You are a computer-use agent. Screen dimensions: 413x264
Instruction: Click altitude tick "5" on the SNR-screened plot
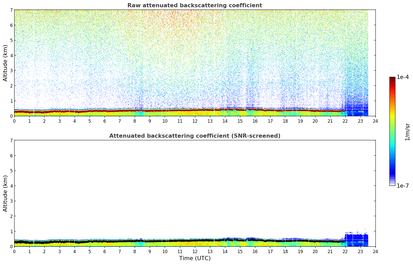(x=11, y=171)
